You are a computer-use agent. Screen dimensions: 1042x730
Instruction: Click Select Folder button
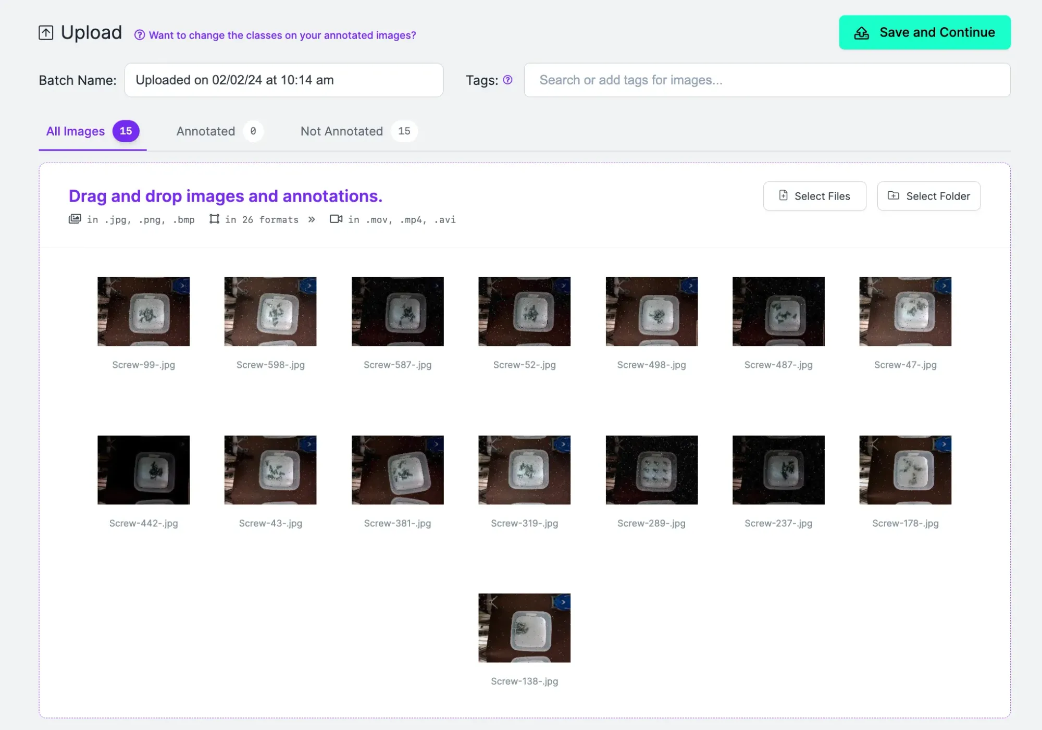point(928,196)
